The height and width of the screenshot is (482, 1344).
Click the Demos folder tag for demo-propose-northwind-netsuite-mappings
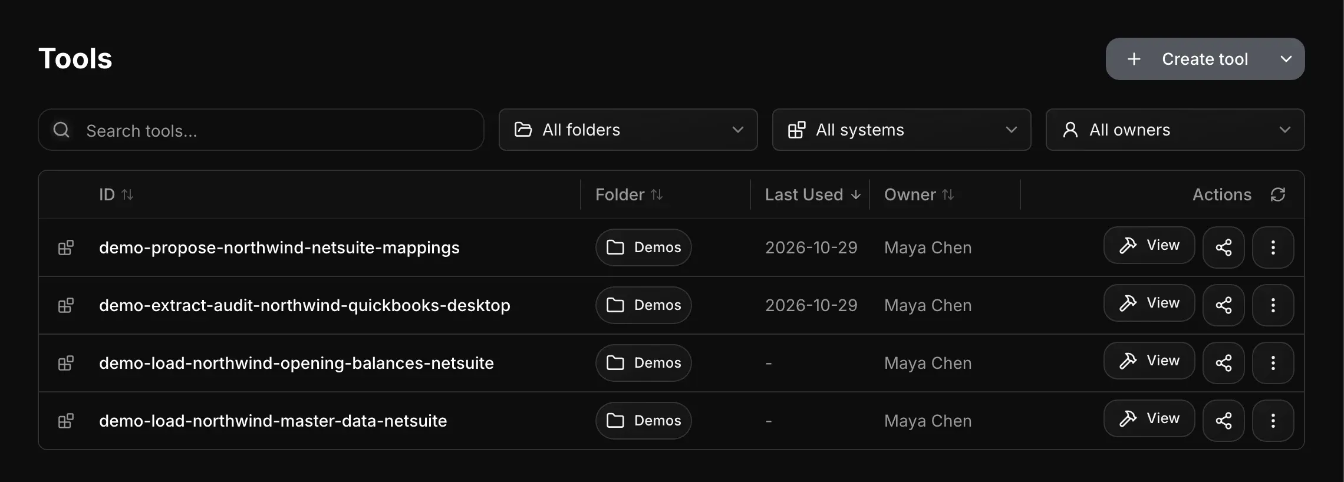coord(644,247)
